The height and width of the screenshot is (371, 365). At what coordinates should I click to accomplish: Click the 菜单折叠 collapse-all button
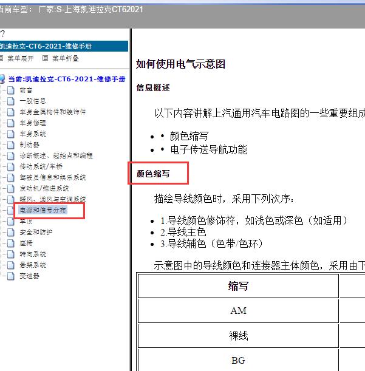pos(66,58)
